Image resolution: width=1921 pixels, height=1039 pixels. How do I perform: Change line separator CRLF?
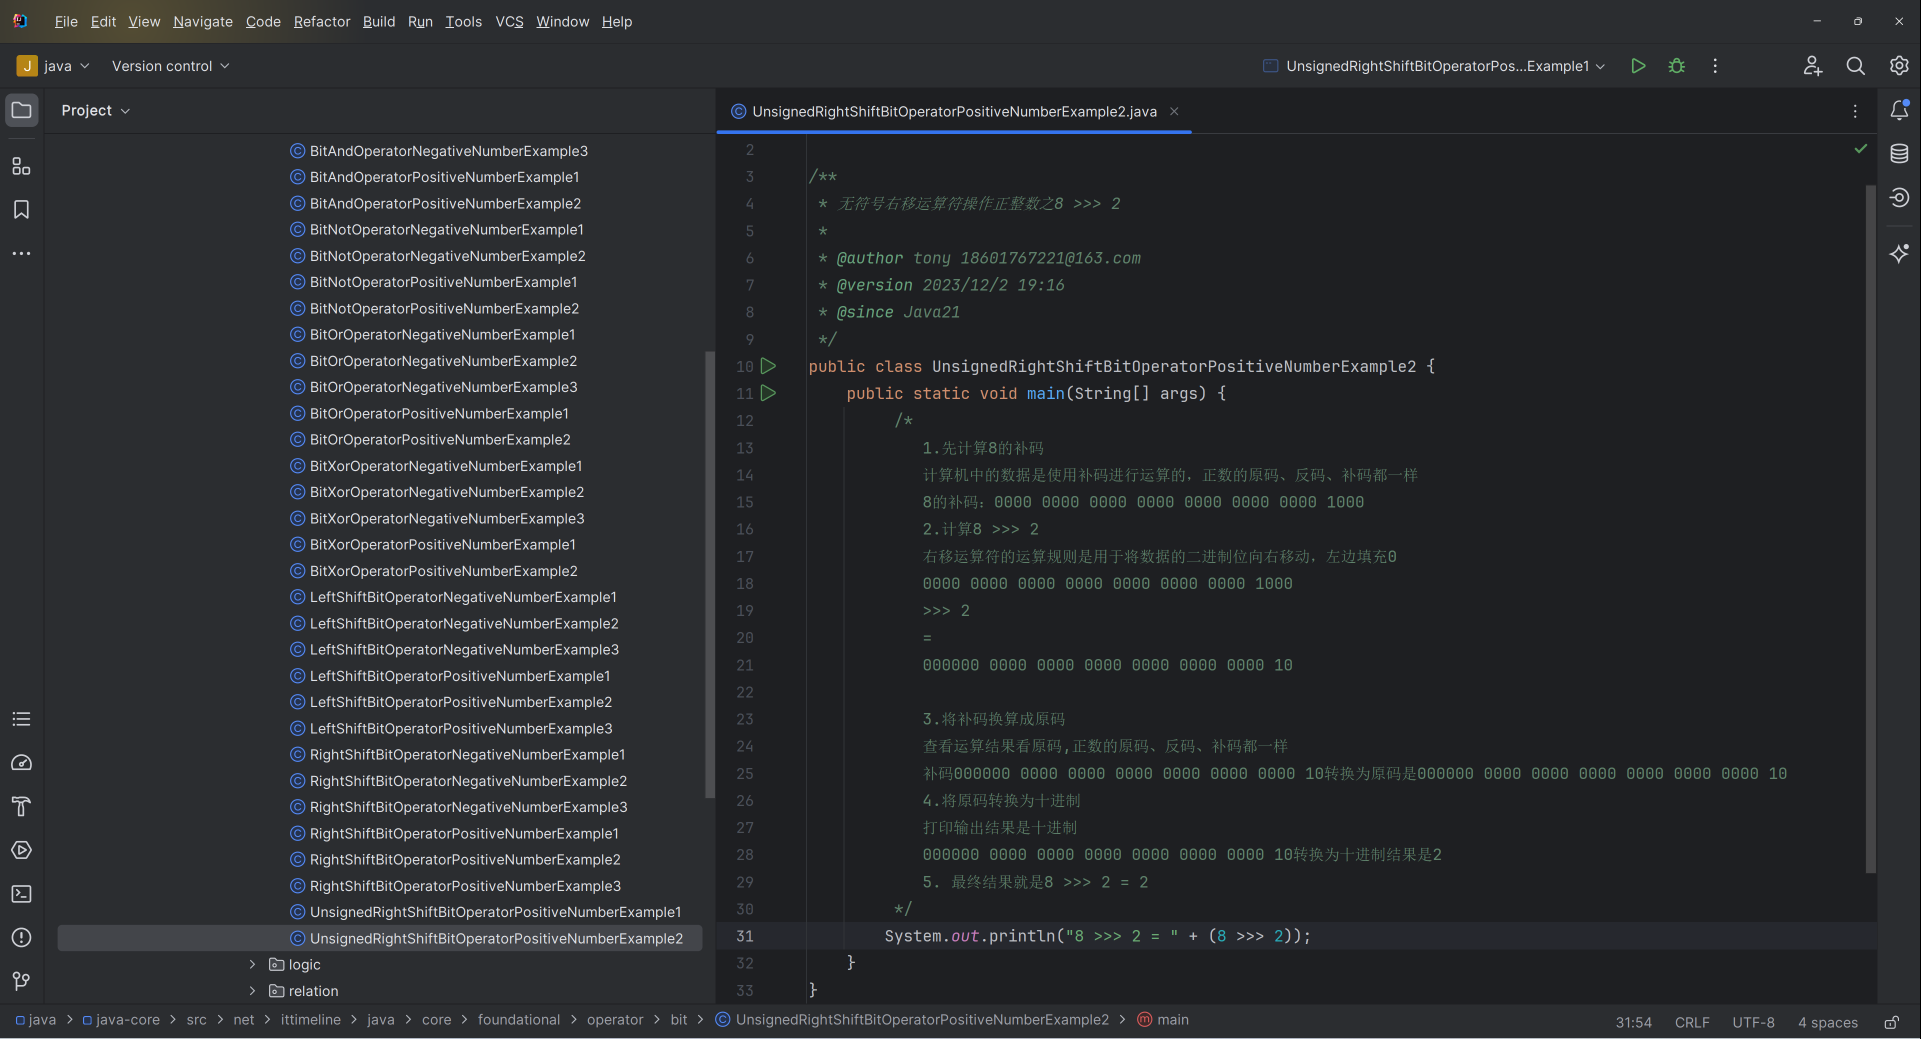point(1692,1022)
